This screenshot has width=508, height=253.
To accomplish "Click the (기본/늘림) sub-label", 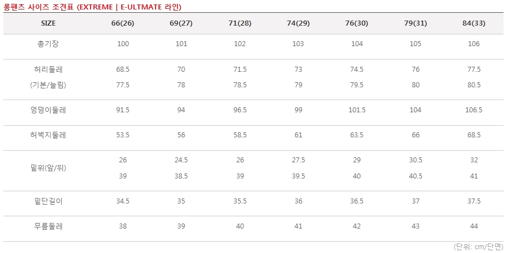I will [48, 85].
